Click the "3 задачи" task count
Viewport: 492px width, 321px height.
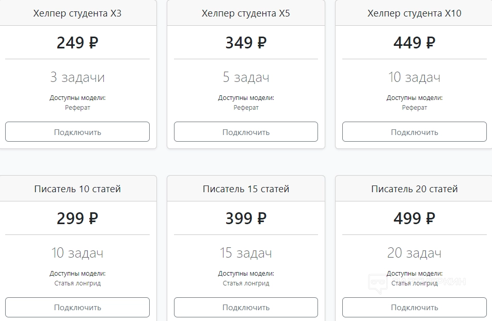[77, 78]
